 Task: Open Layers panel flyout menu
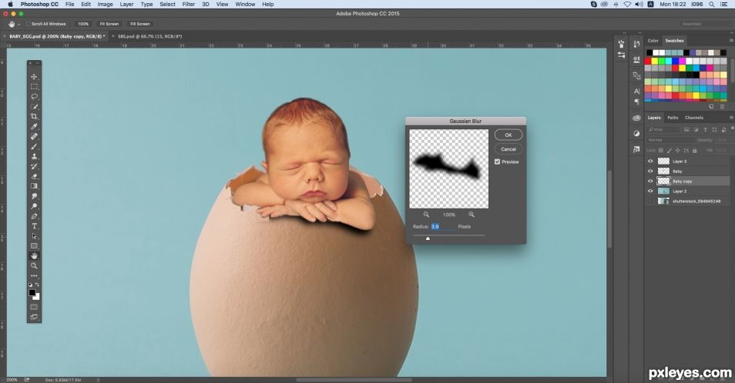pyautogui.click(x=731, y=118)
